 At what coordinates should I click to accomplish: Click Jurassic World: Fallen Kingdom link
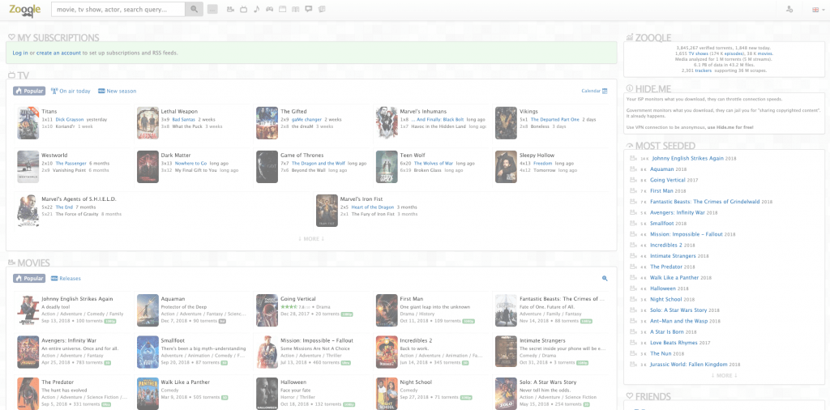tap(687, 365)
